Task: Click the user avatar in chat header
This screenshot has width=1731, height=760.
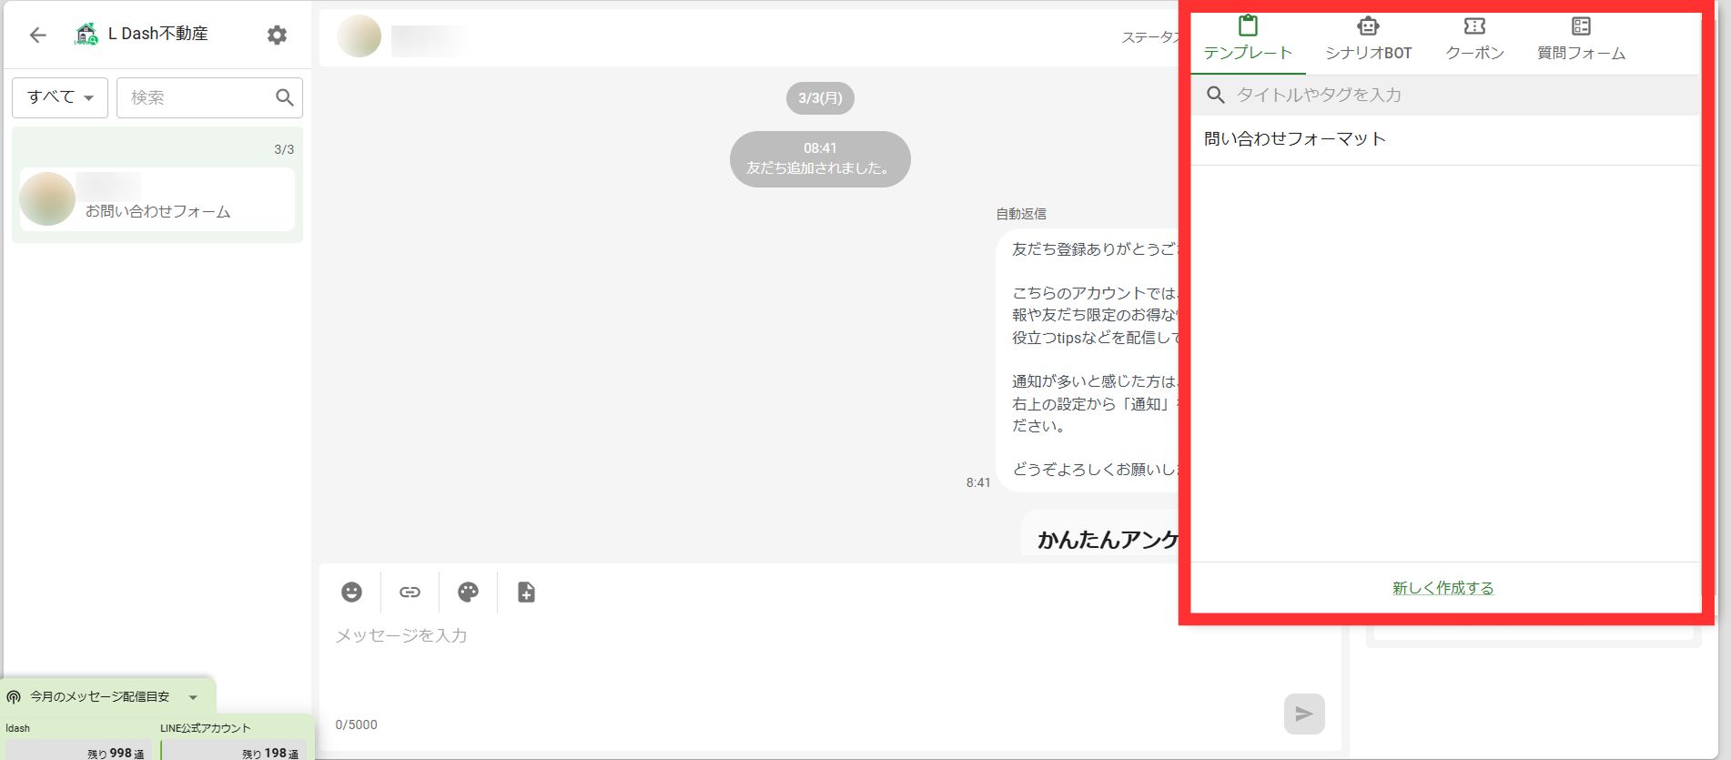Action: 359,36
